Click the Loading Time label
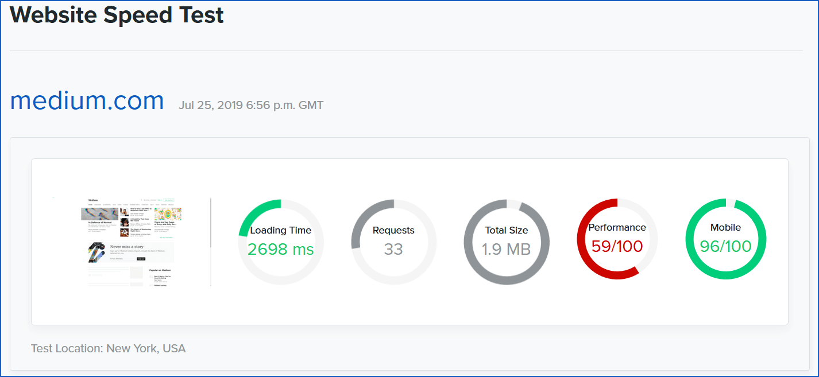Screen dimensions: 819x377 [281, 231]
